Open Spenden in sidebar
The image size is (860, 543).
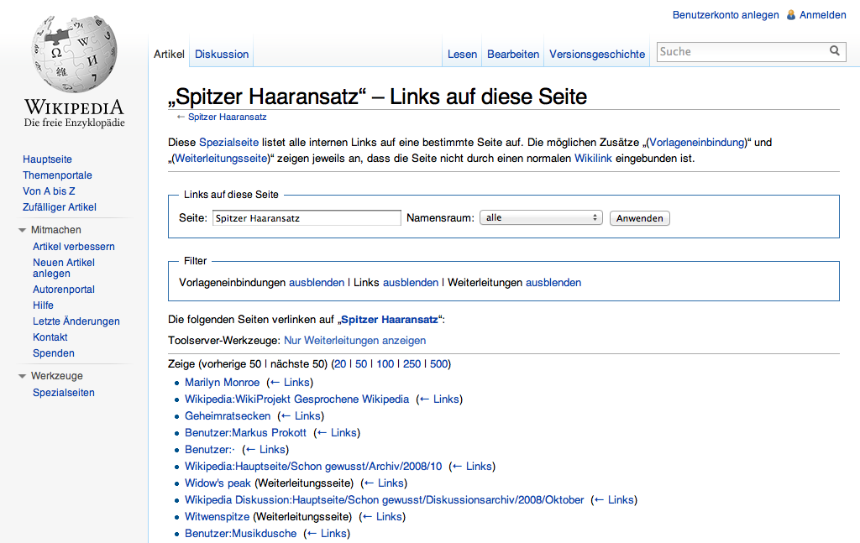[53, 353]
